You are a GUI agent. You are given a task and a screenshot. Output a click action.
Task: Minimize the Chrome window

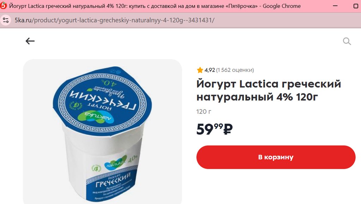click(x=335, y=6)
